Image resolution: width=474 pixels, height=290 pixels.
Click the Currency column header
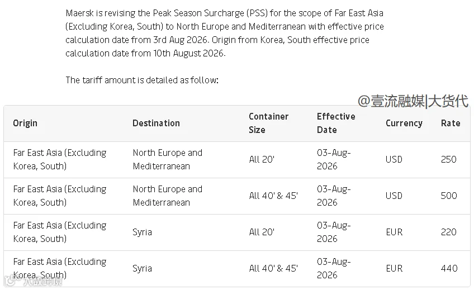pyautogui.click(x=404, y=123)
